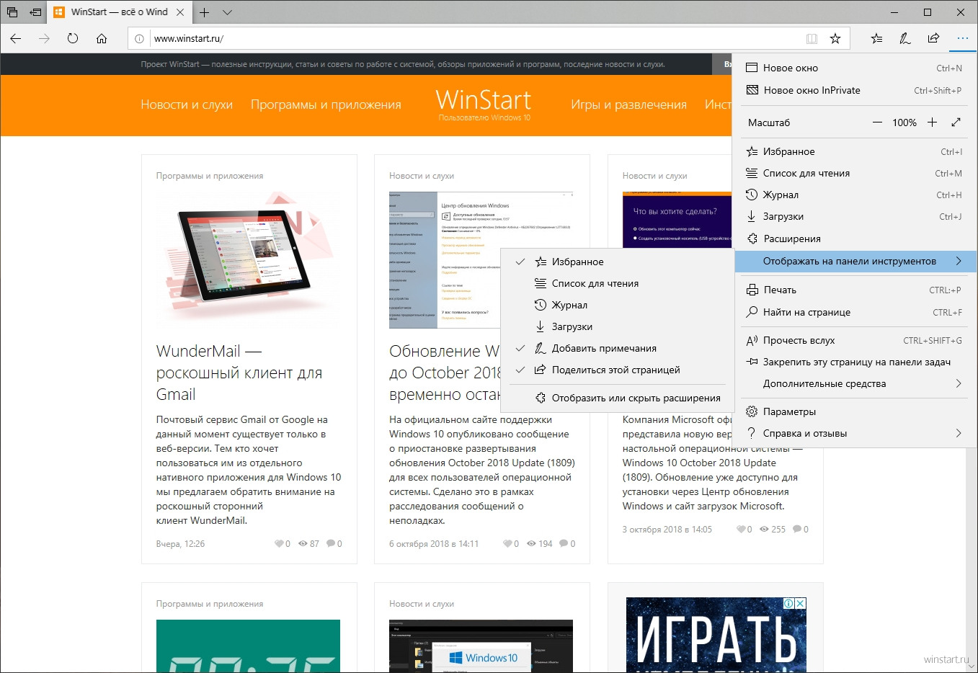Screen dimensions: 978x673
Task: Refresh the page with the reload icon
Action: [73, 38]
